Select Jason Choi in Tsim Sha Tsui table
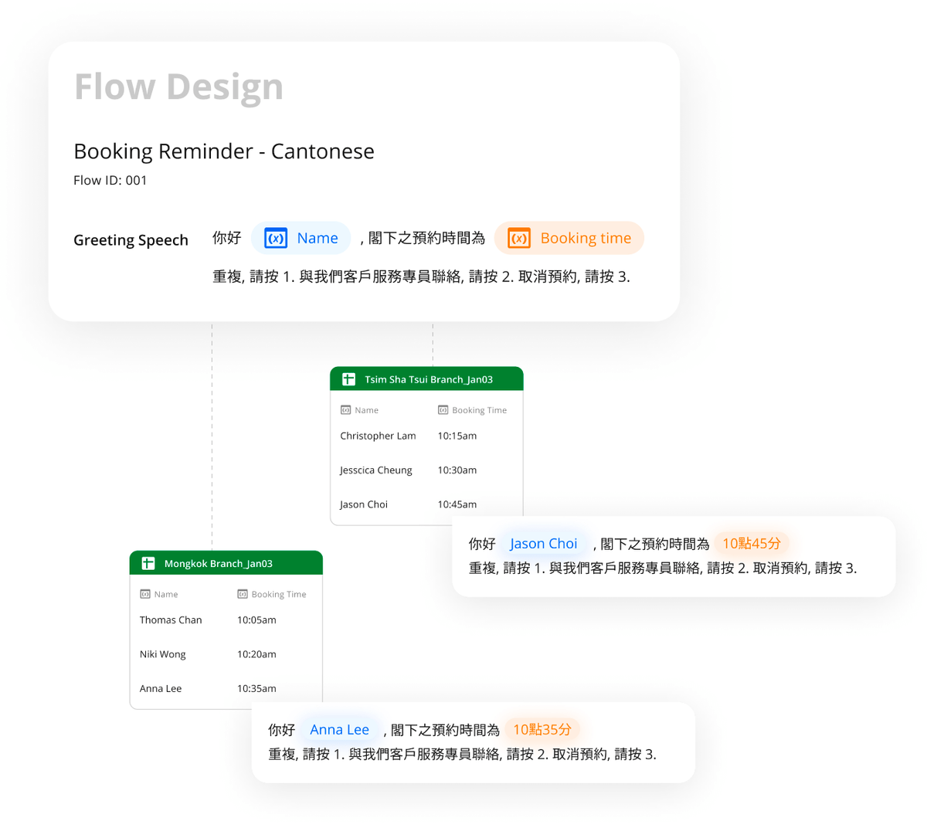Viewport: 927px width, 828px height. [364, 504]
